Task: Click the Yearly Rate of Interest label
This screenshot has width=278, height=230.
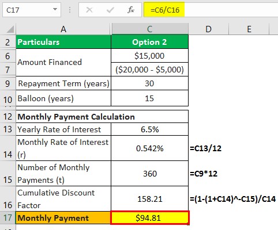Action: pos(63,129)
